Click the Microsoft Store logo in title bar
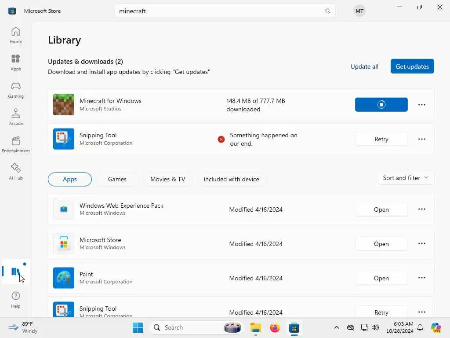Viewport: 450px width, 338px height. point(12,11)
